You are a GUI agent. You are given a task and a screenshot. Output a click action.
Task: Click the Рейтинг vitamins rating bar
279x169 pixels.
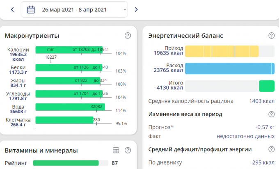(66, 163)
